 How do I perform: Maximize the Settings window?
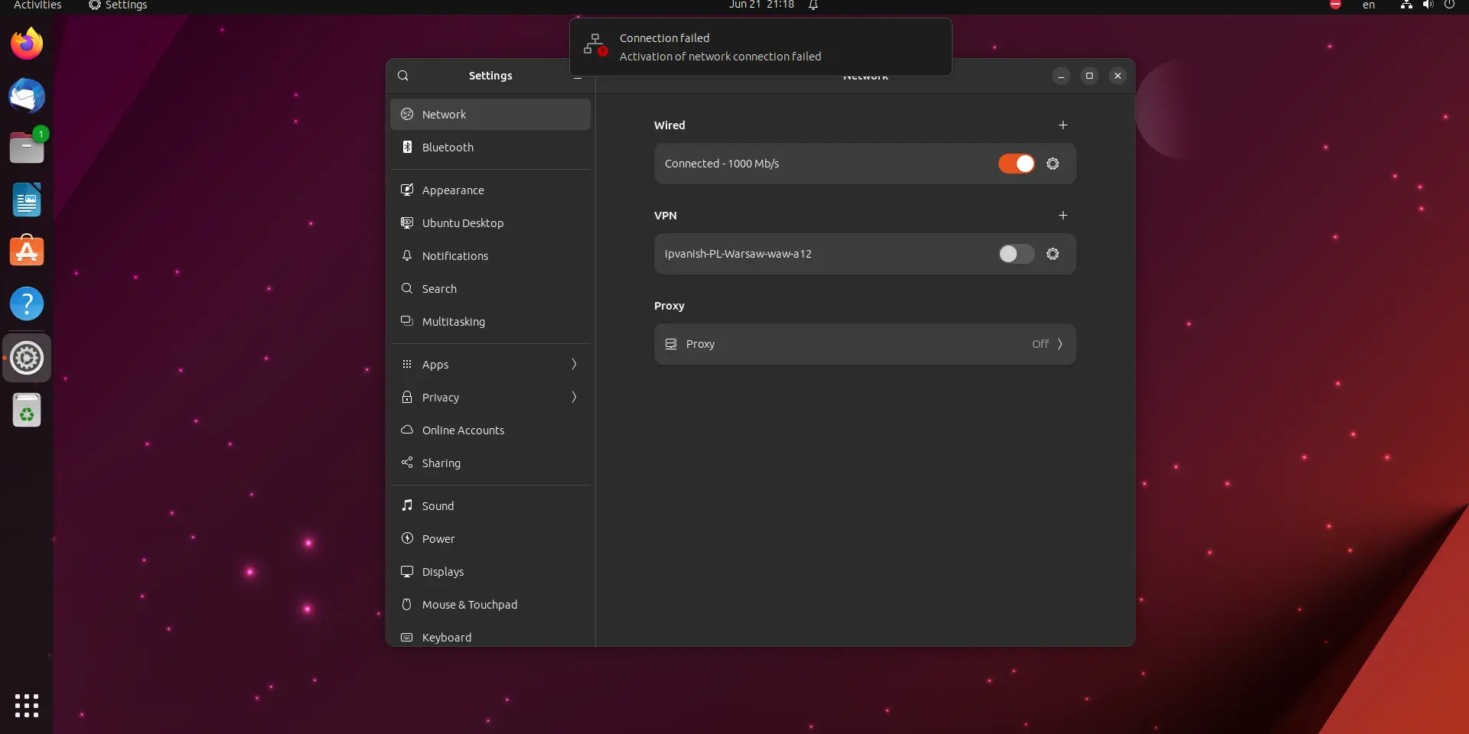coord(1090,76)
